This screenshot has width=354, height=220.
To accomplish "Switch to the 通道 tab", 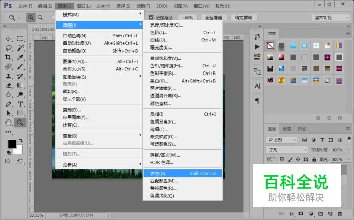I will coord(286,129).
